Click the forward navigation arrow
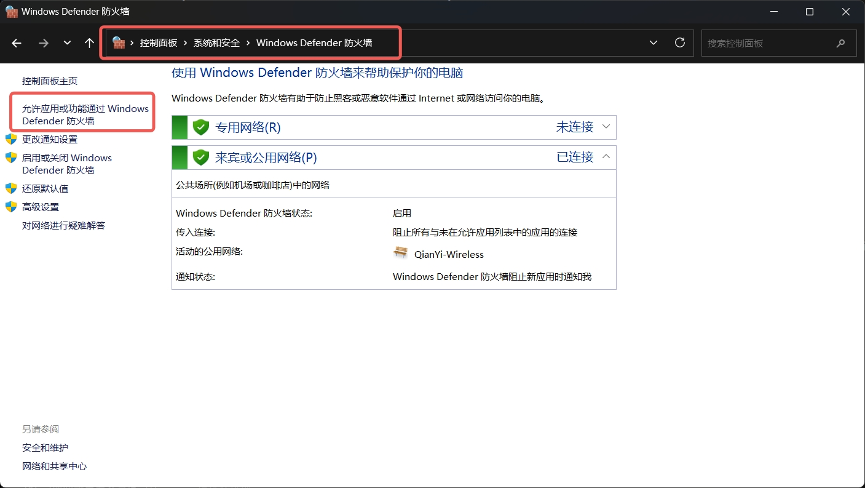Viewport: 865px width, 488px height. pyautogui.click(x=43, y=43)
